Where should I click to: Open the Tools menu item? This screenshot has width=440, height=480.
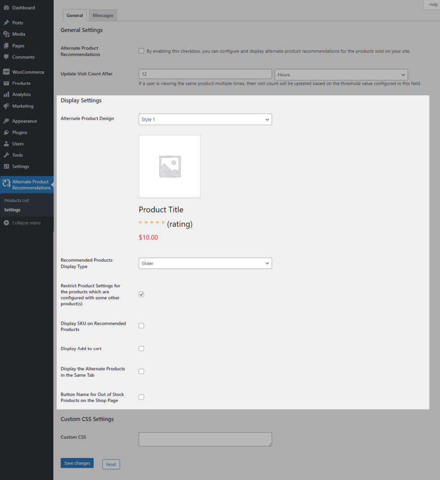[x=26, y=155]
